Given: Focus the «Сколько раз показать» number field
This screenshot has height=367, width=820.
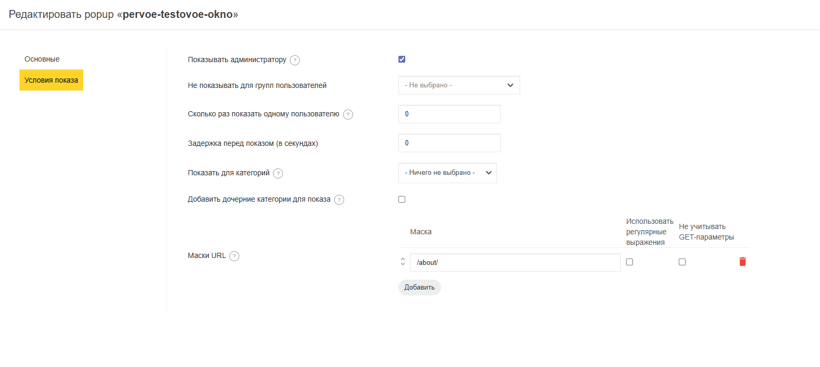Looking at the screenshot, I should pyautogui.click(x=449, y=114).
